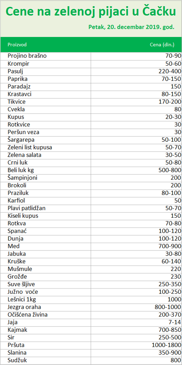The height and width of the screenshot is (365, 182).
Task: Select the 'Očišćena živina' row label
Action: click(28, 315)
